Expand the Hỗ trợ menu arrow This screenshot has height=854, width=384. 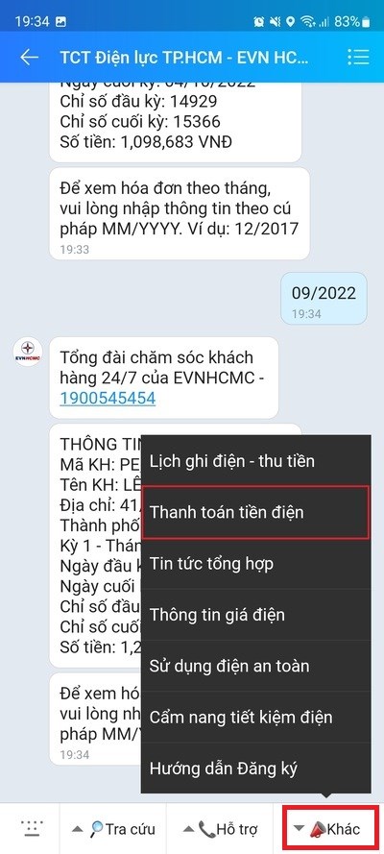189,829
